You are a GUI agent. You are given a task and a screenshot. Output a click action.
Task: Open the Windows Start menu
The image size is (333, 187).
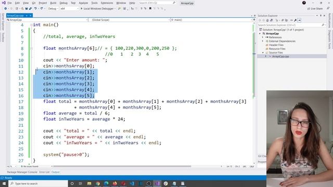[4, 183]
